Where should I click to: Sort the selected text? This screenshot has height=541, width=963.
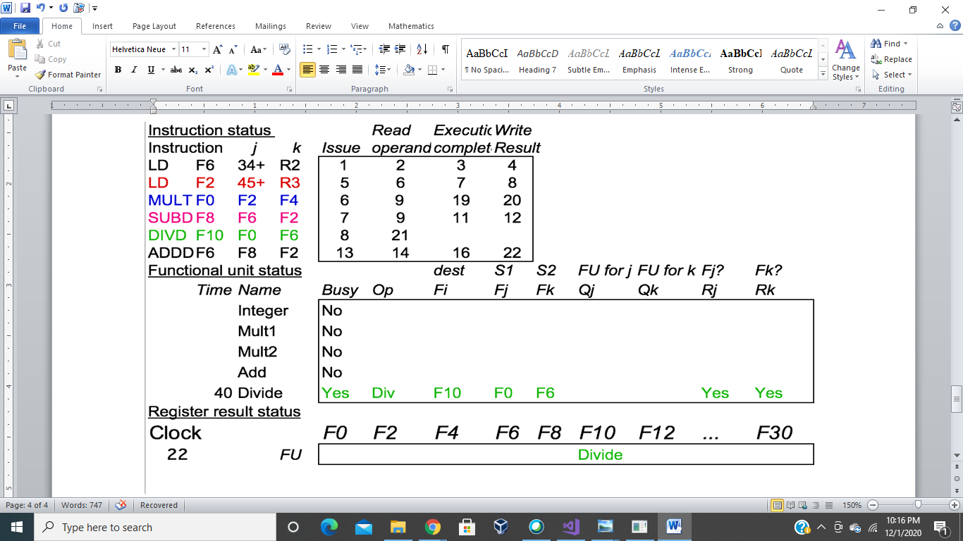(x=422, y=49)
